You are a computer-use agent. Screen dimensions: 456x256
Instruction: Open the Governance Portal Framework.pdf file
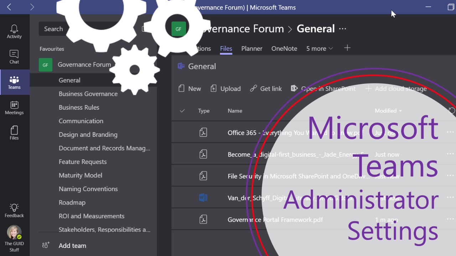click(x=275, y=220)
